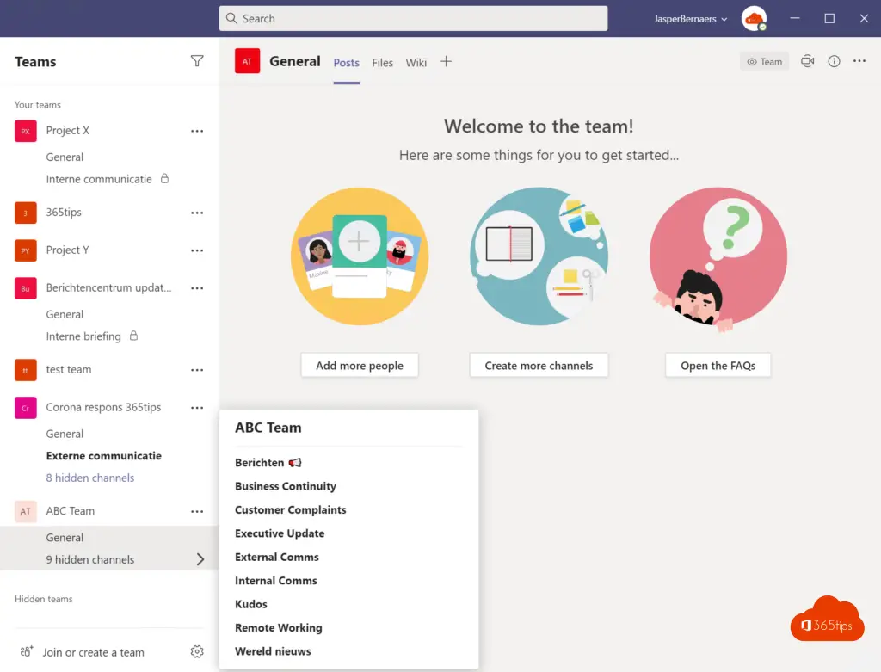Click the search magnifier icon
The width and height of the screenshot is (881, 672).
pos(231,19)
